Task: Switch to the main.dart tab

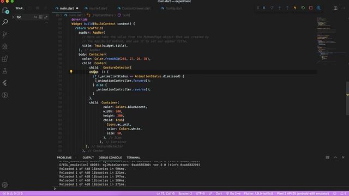Action: 67,9
